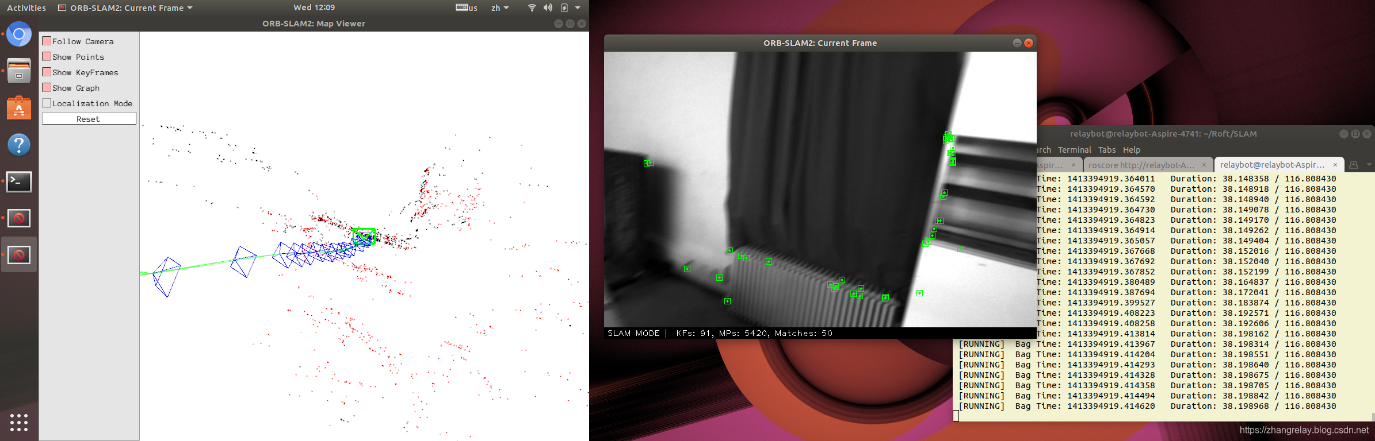The image size is (1375, 441).
Task: Click the Current Frame camera image
Action: click(x=820, y=189)
